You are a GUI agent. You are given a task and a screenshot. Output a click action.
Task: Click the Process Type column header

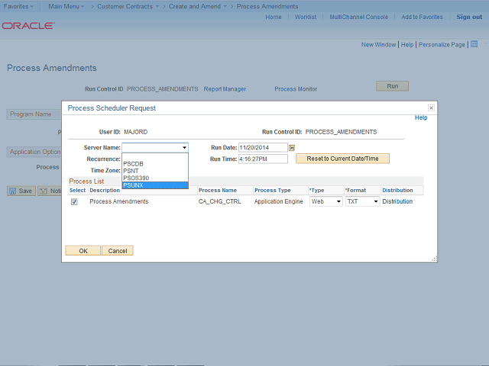[273, 190]
